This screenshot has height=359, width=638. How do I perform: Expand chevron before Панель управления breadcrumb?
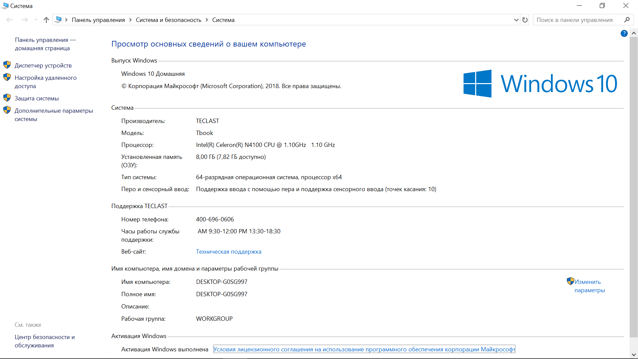[66, 20]
